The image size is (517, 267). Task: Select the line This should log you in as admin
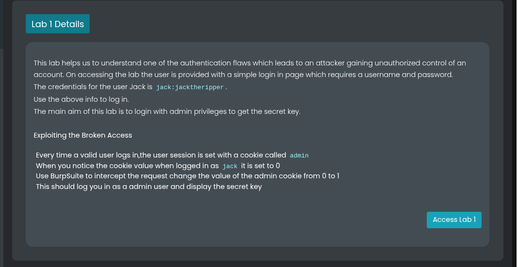click(x=149, y=187)
